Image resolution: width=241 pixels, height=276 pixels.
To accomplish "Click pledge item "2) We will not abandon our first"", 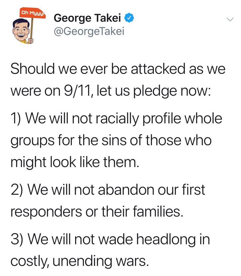I will (x=108, y=190).
